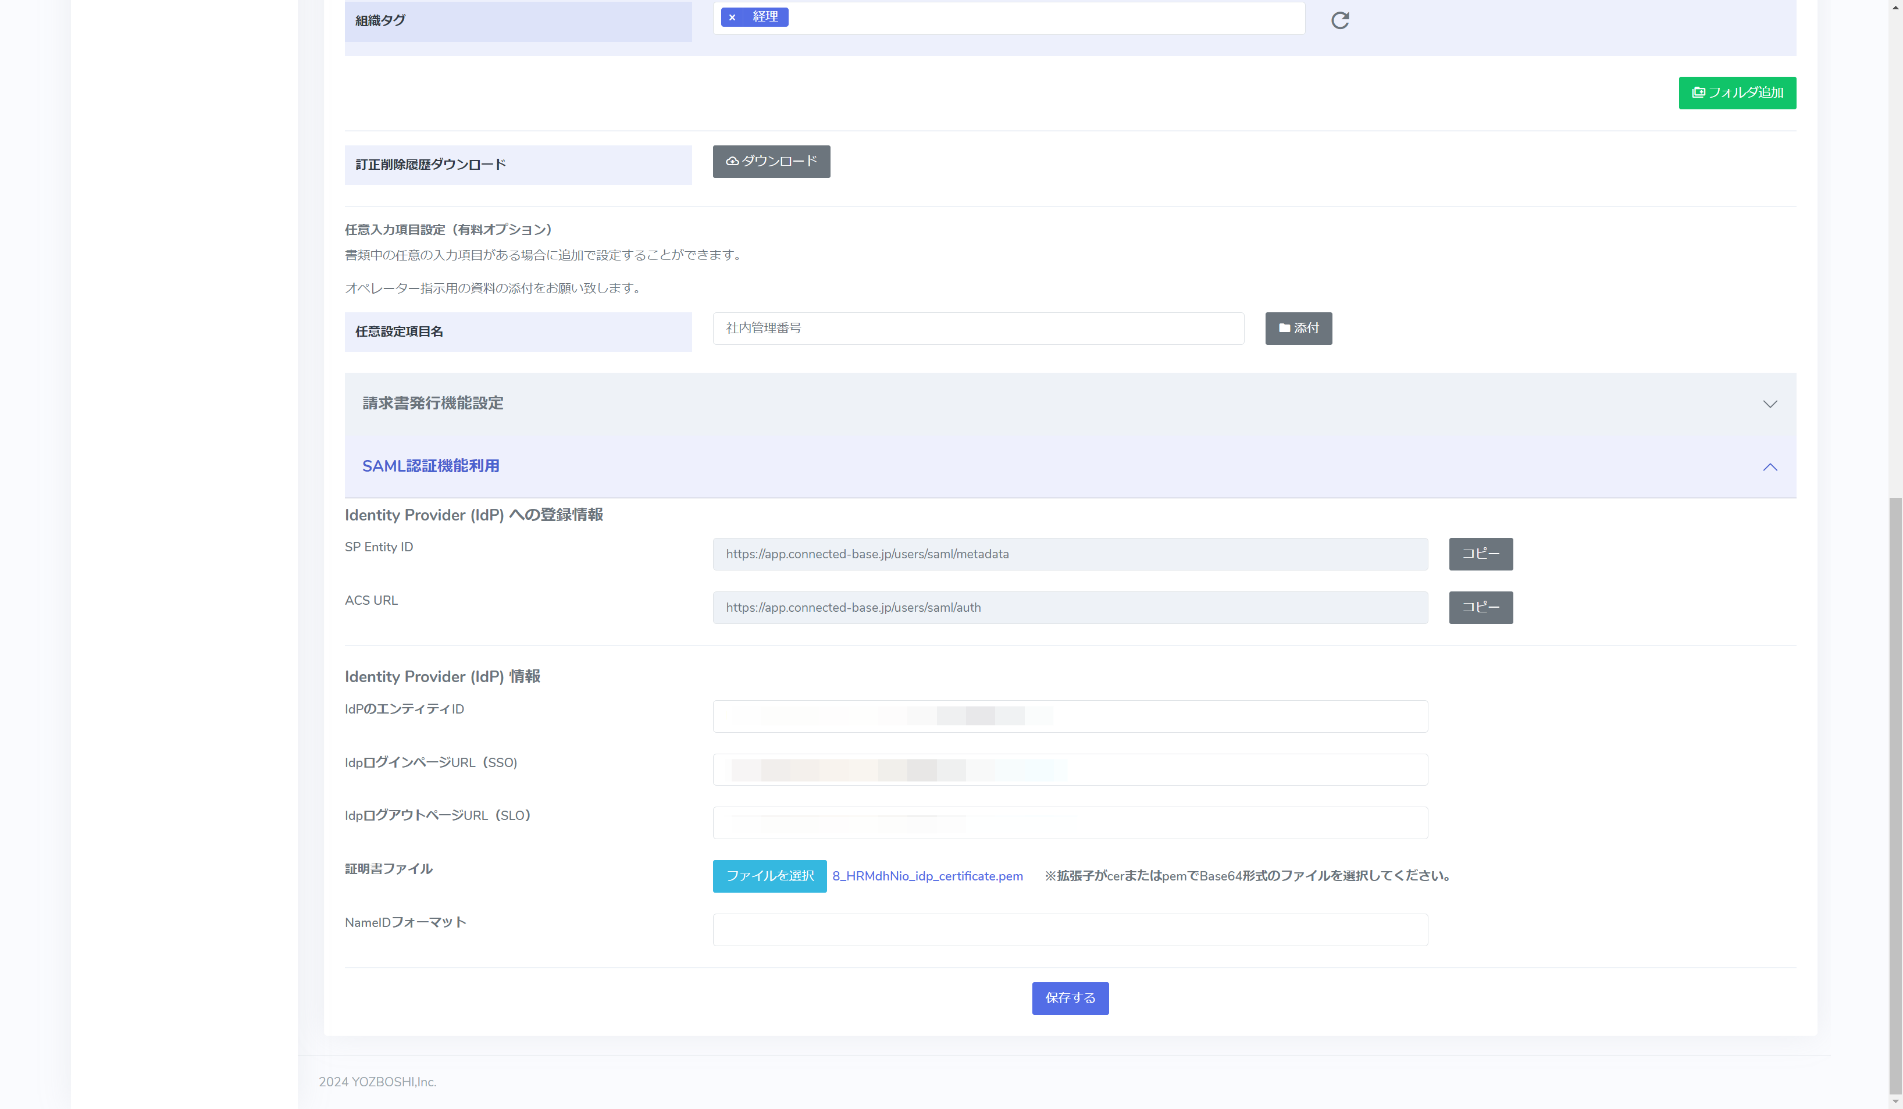Download the correction and deletion history
Viewport: 1903px width, 1109px height.
coord(771,162)
